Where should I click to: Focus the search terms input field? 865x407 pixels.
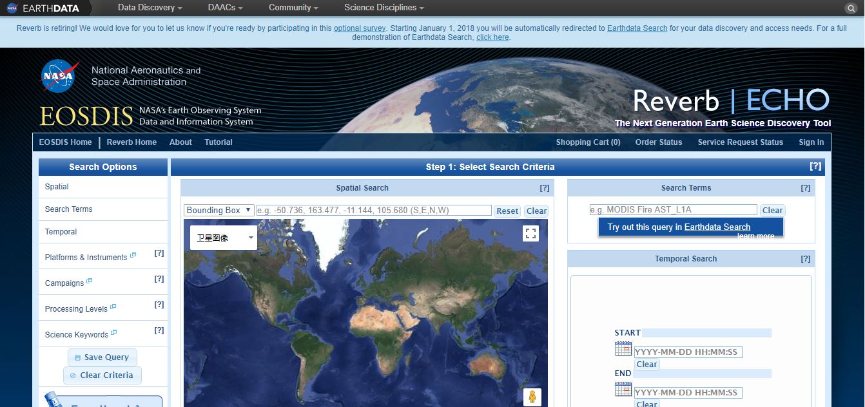(x=673, y=210)
